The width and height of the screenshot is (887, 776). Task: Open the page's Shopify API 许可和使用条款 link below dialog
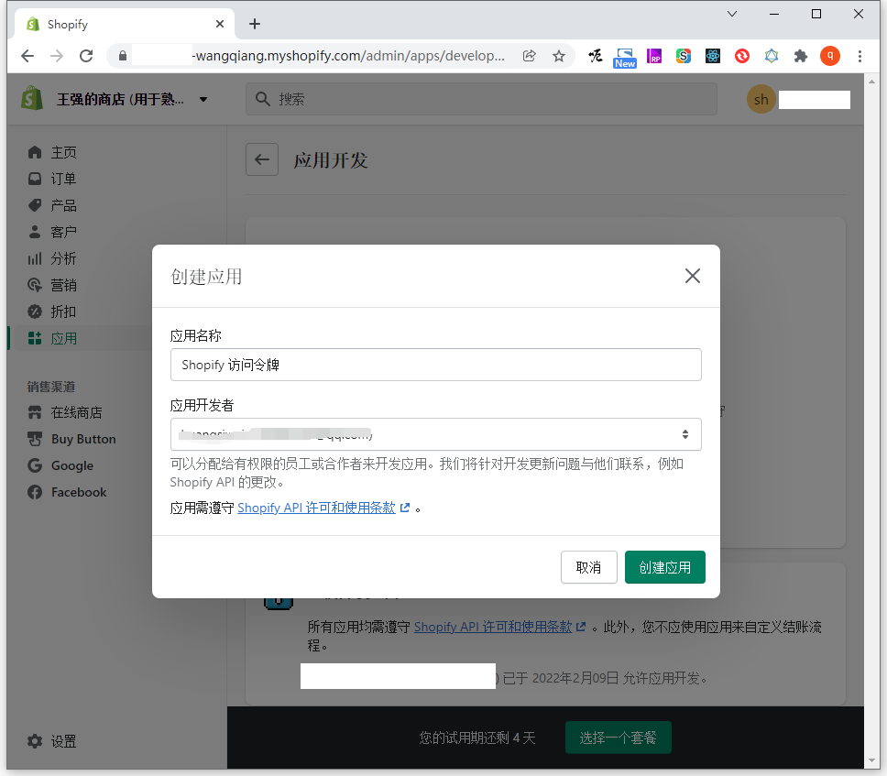pyautogui.click(x=493, y=627)
